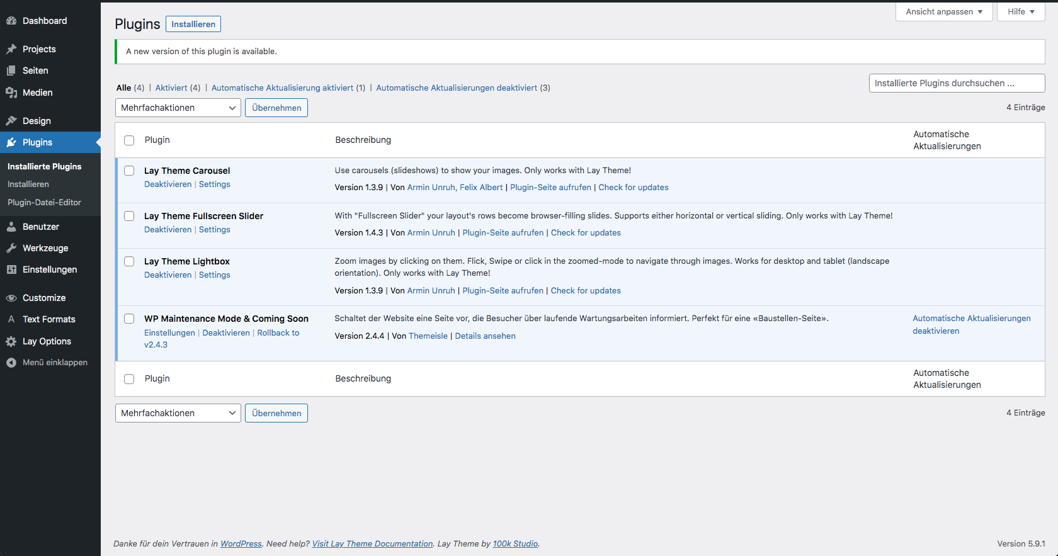The image size is (1058, 556).
Task: Click the Installieren button beside Plugins heading
Action: [x=193, y=24]
